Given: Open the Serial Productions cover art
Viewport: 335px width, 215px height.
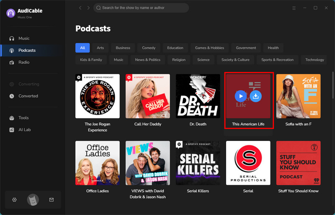Looking at the screenshot, I should click(248, 163).
